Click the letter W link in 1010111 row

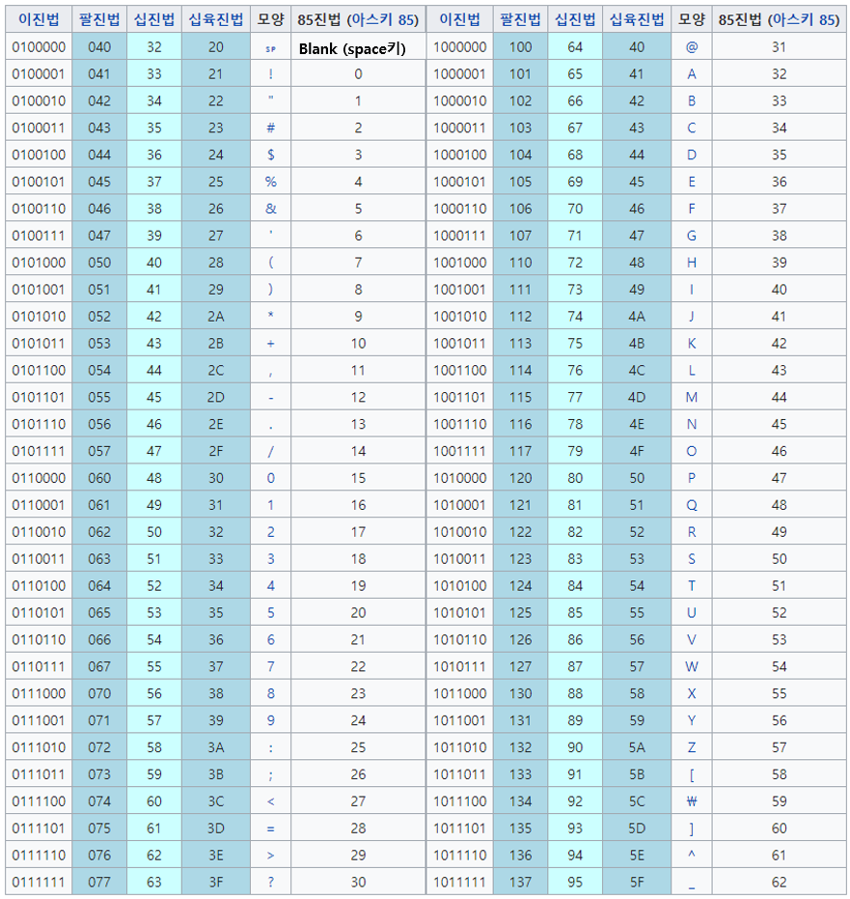pos(692,667)
